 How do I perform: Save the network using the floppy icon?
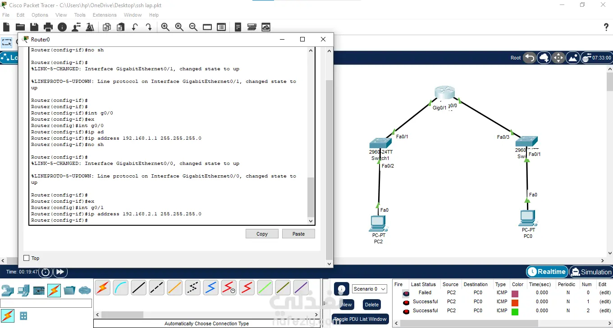(34, 27)
